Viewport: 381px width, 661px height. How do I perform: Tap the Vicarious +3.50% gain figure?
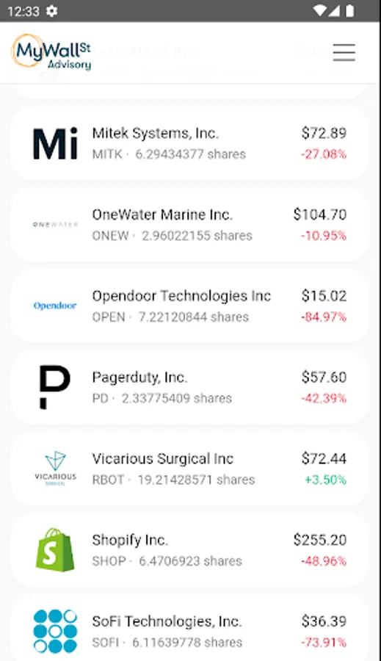[x=325, y=480]
